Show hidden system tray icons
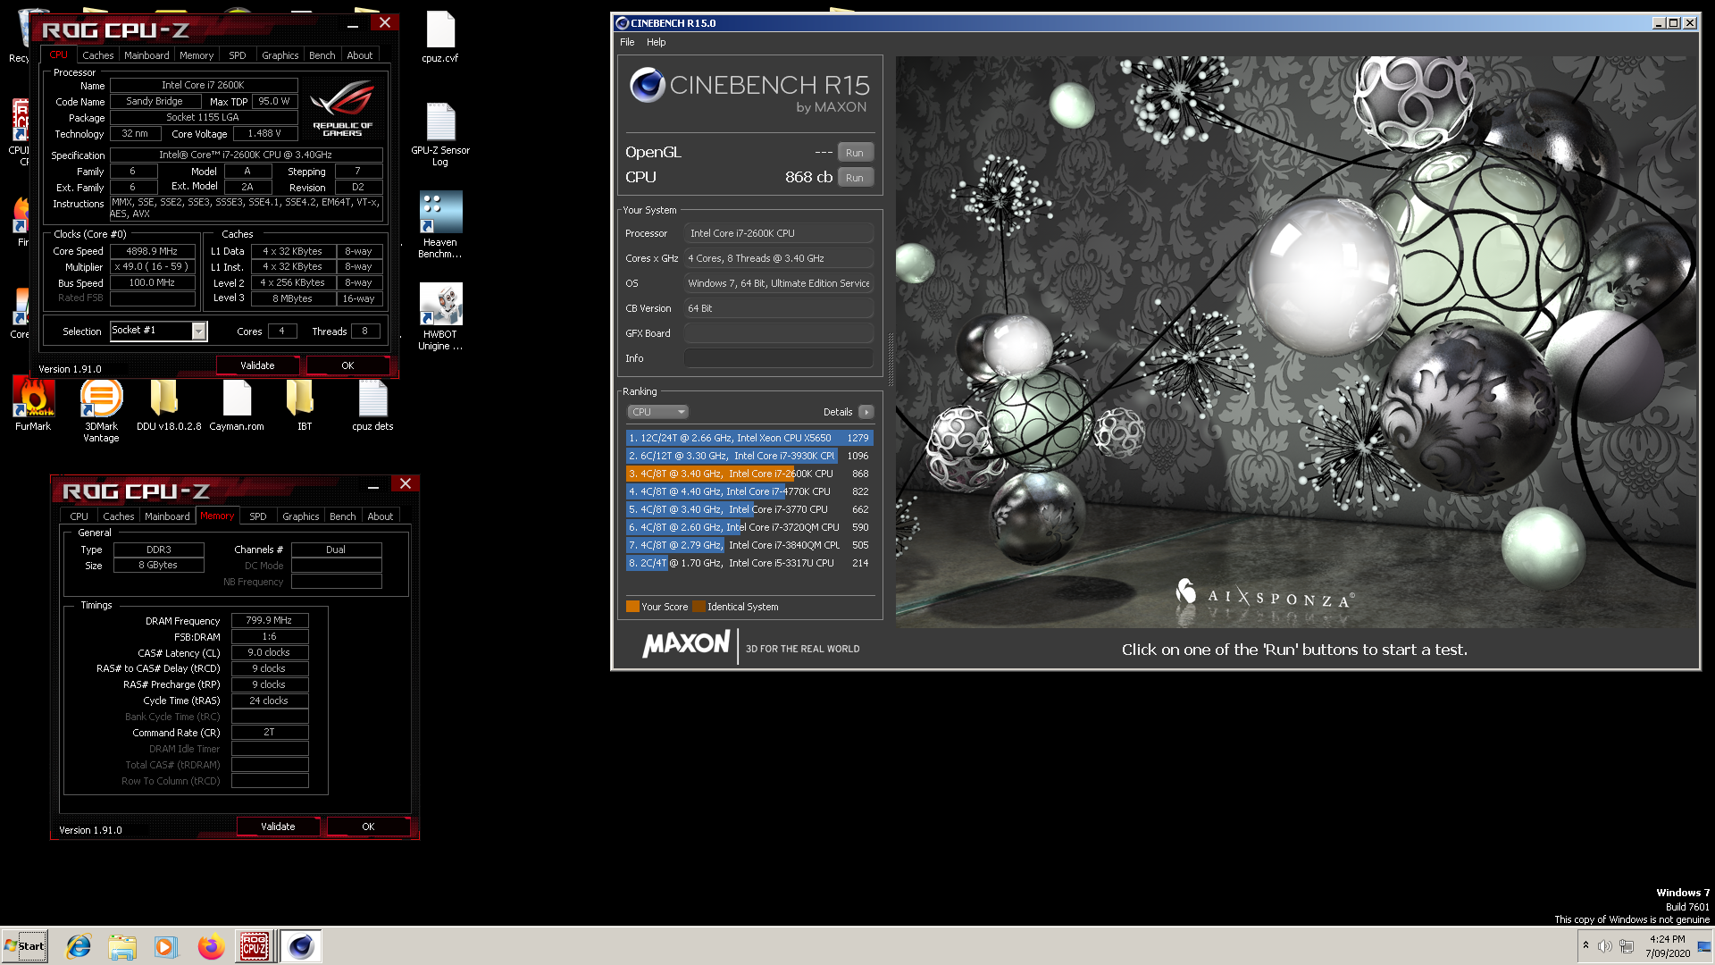Image resolution: width=1715 pixels, height=965 pixels. 1585,945
